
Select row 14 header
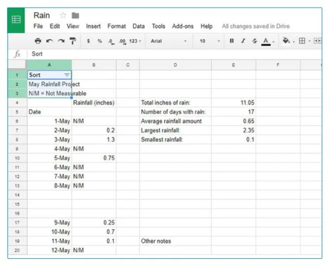[17, 195]
